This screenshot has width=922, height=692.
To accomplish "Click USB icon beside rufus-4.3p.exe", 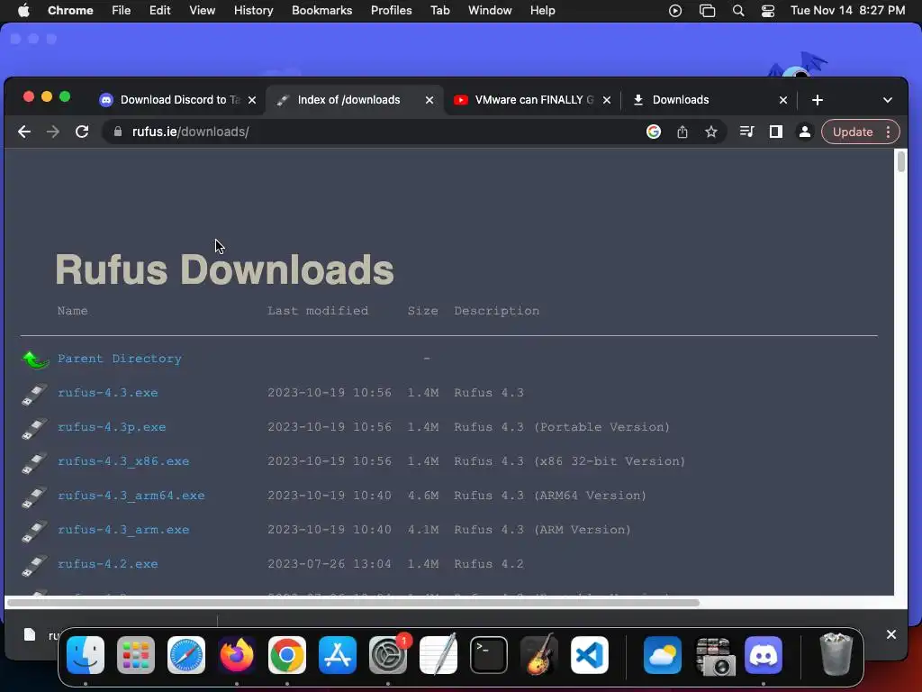I will click(35, 428).
